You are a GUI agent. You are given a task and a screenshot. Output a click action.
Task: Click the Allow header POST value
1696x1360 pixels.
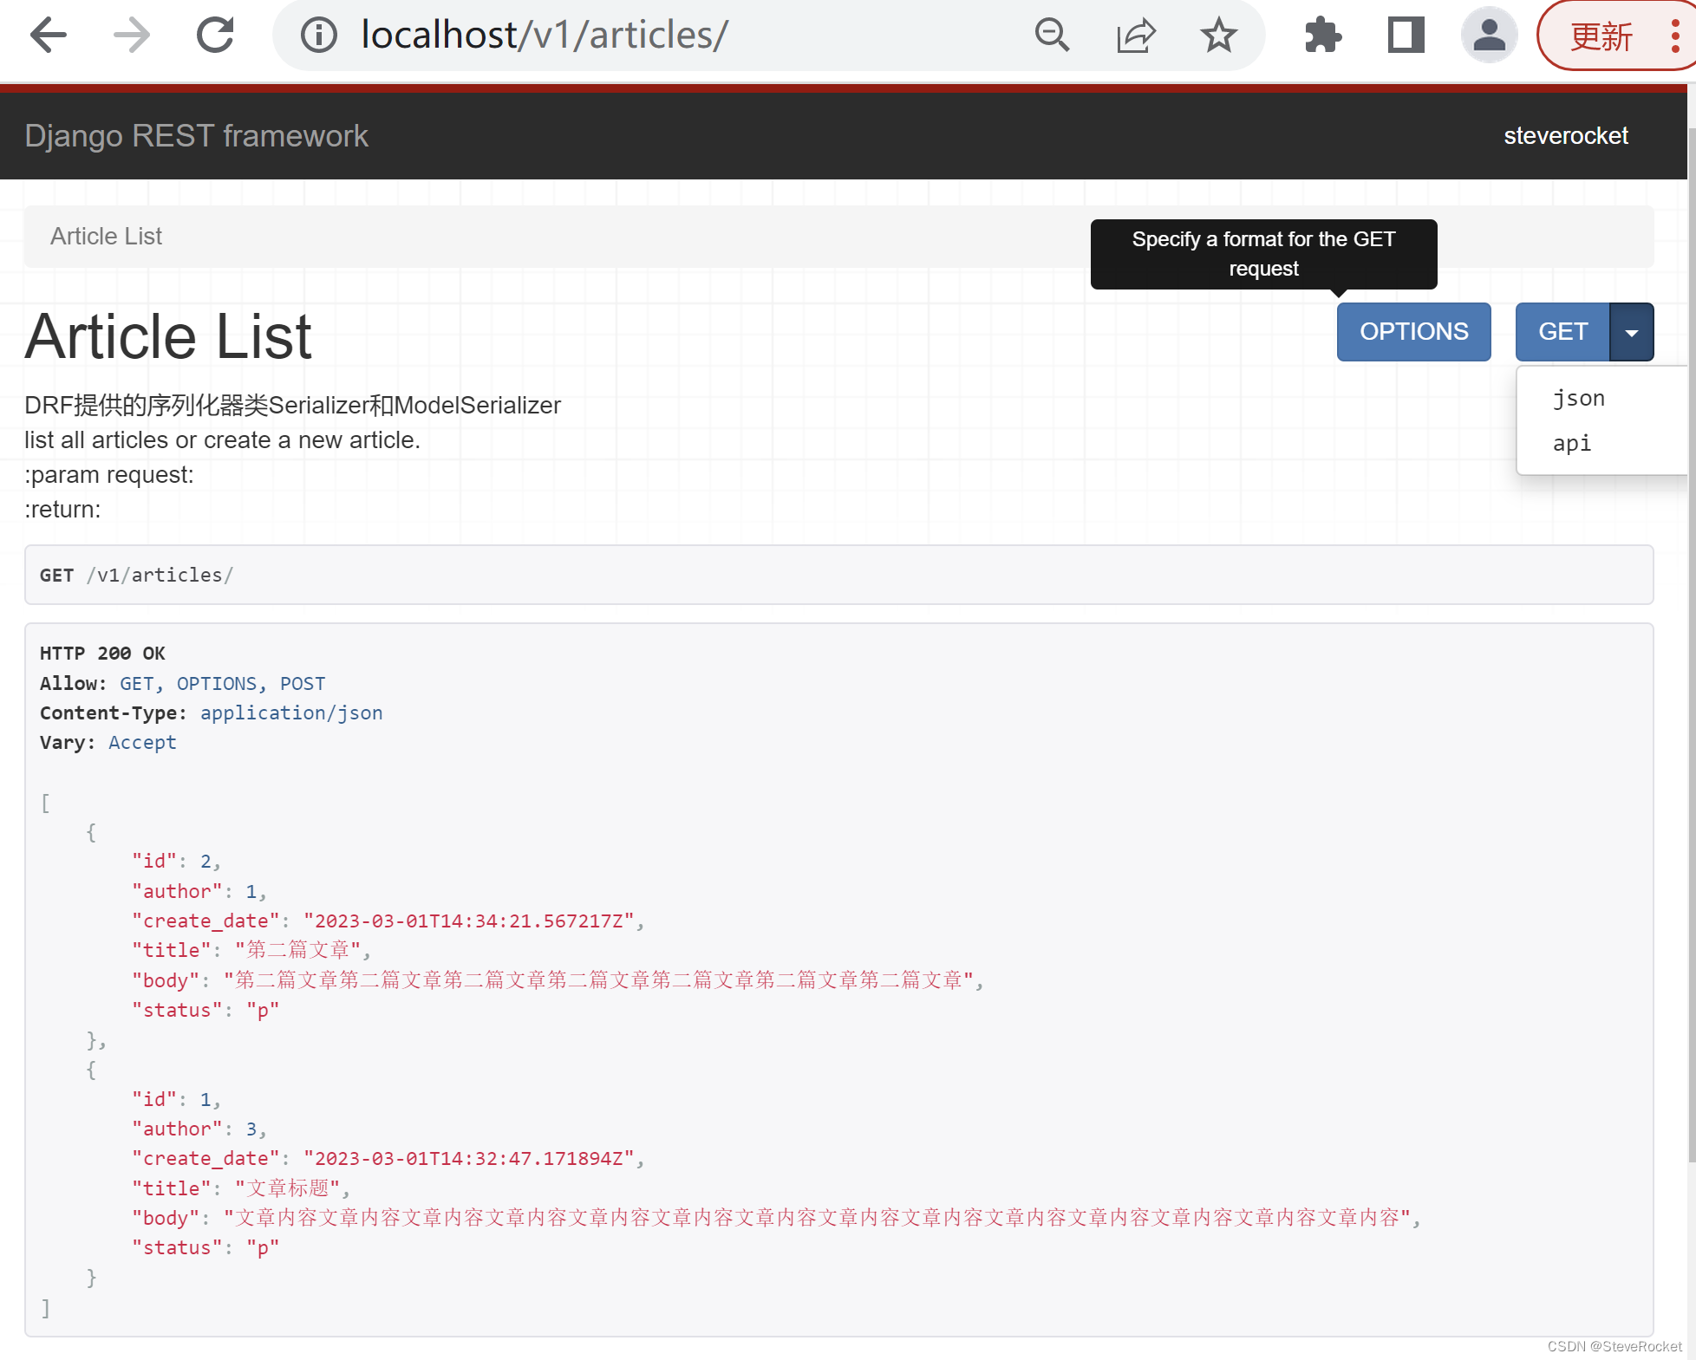303,683
